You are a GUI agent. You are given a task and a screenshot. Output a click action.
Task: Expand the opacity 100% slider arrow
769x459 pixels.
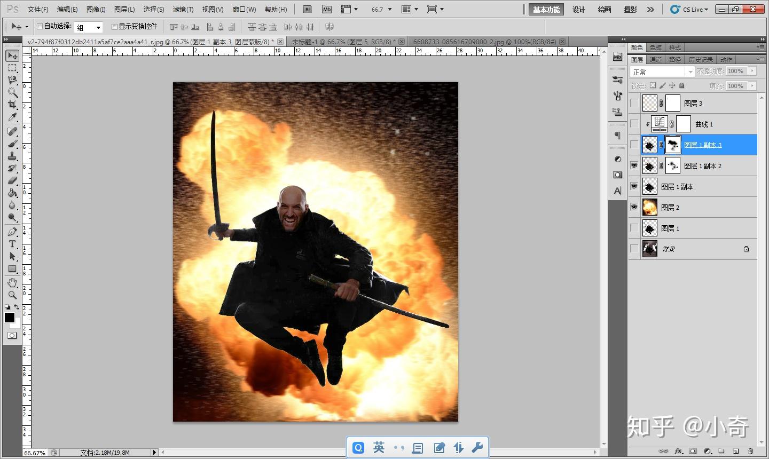pos(752,71)
